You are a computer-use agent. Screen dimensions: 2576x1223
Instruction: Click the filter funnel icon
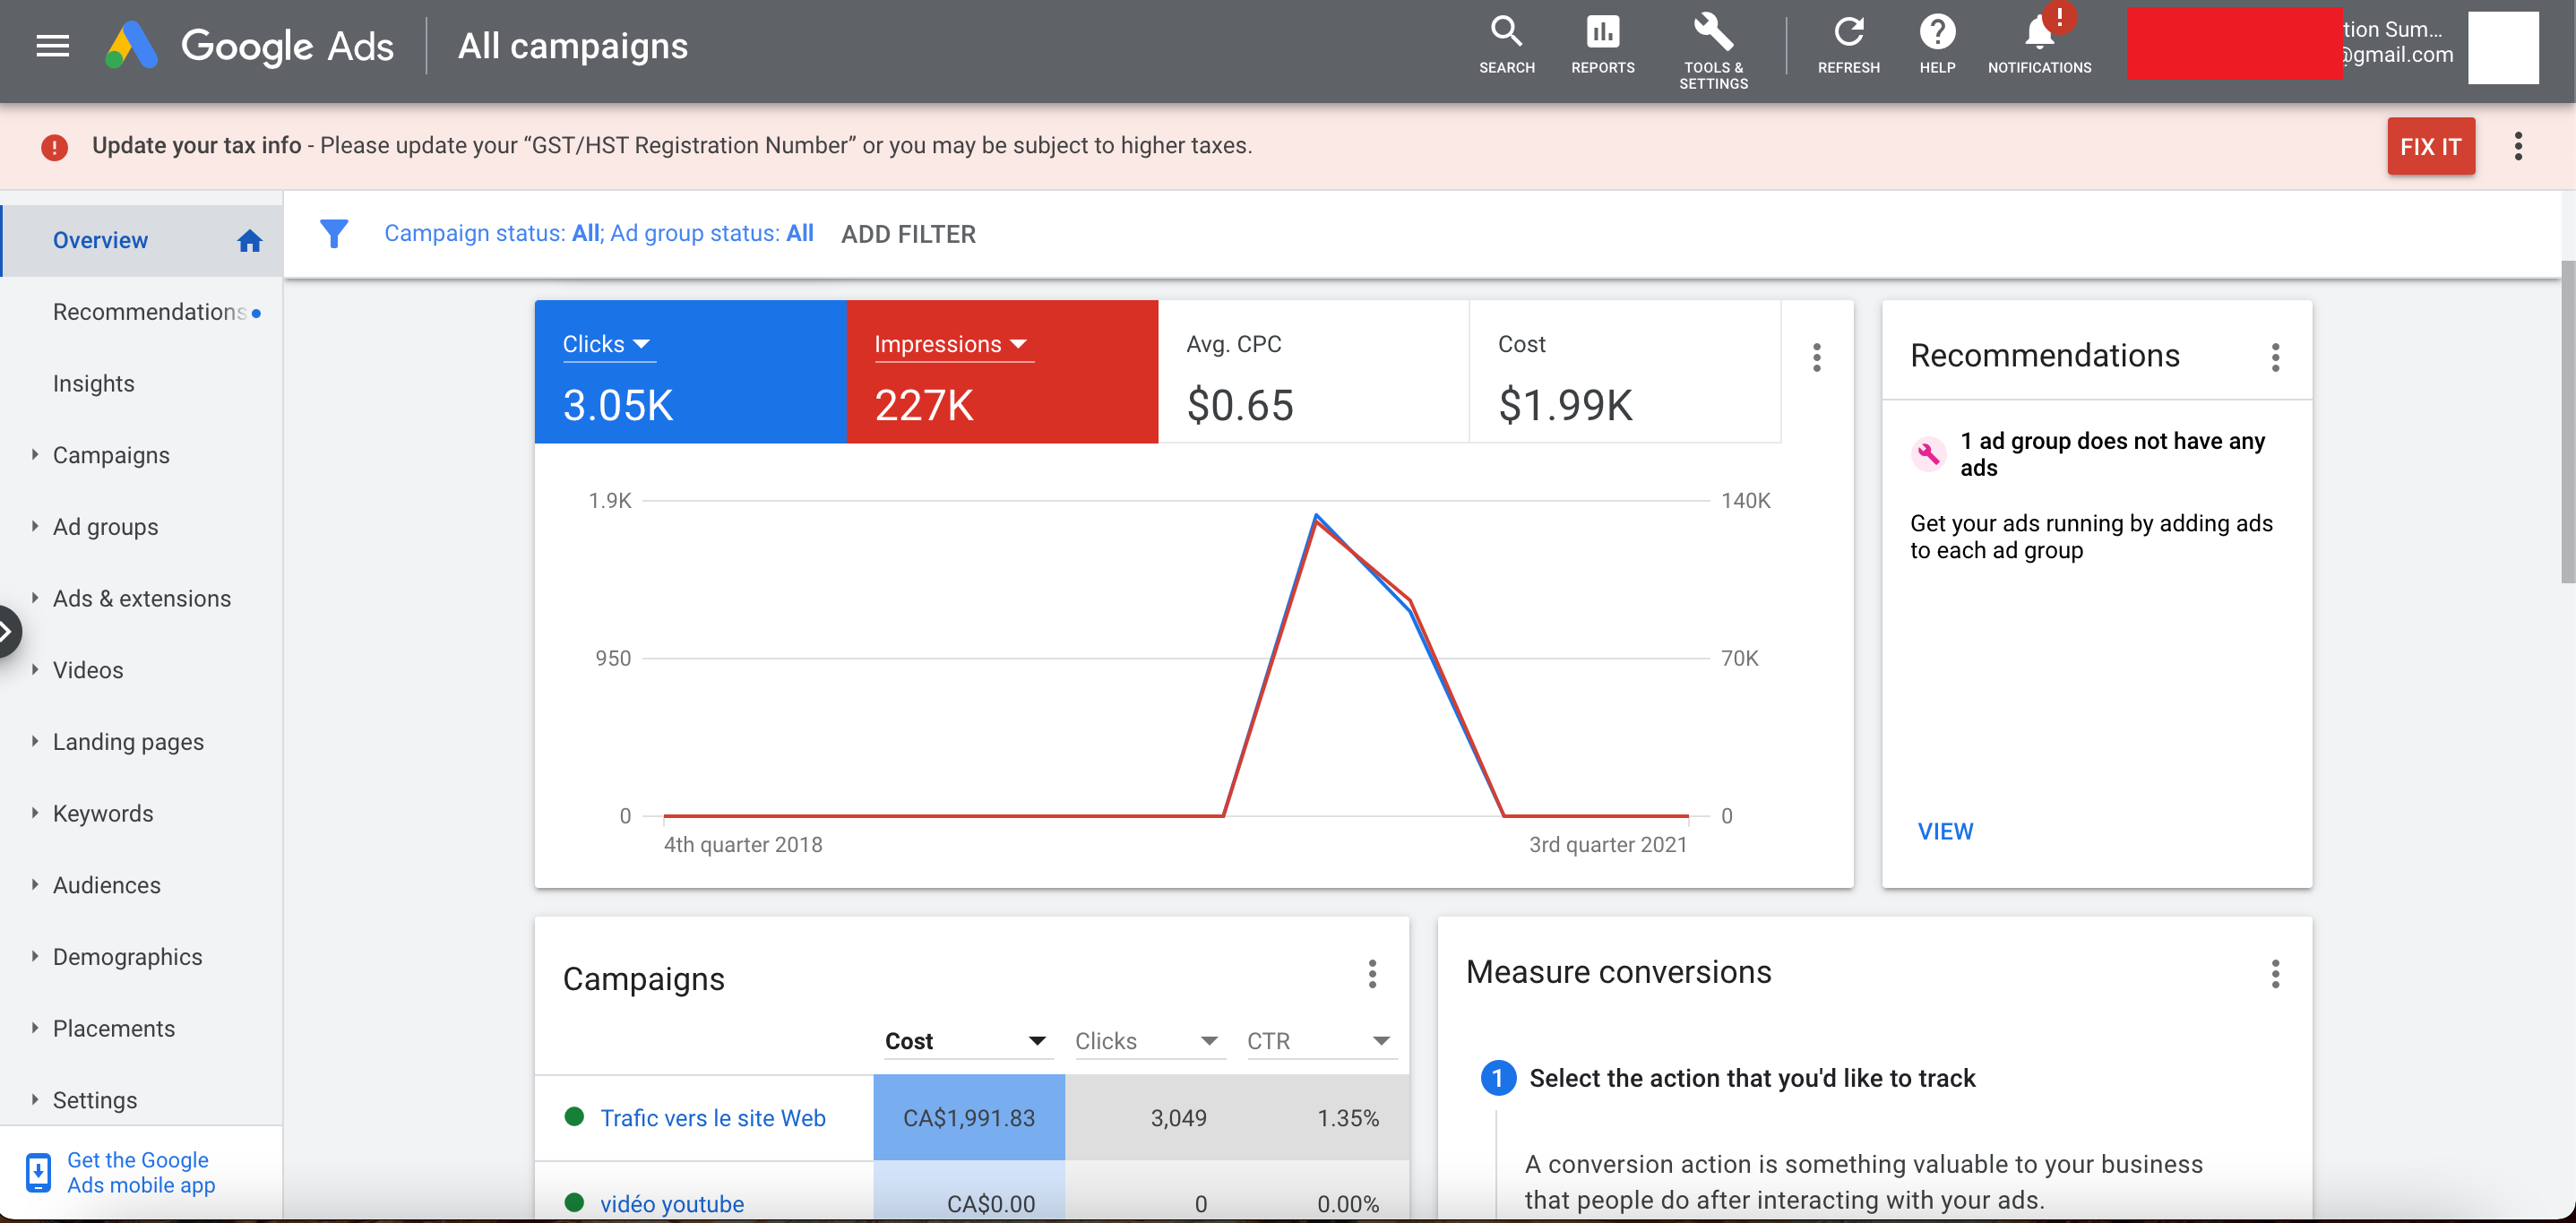tap(334, 233)
